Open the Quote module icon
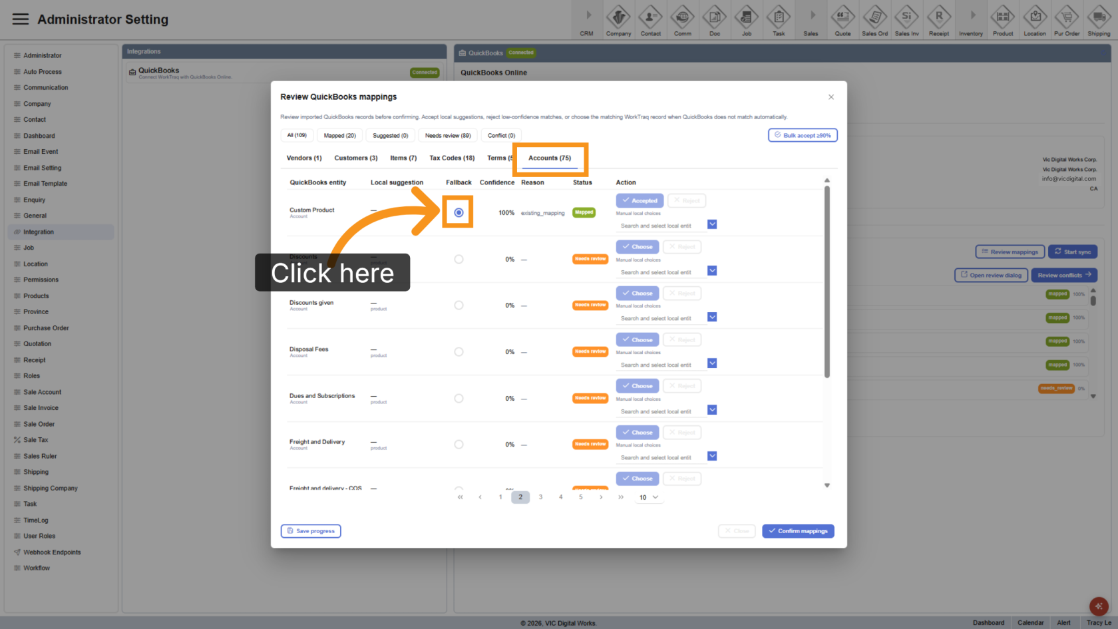Viewport: 1118px width, 629px height. (x=842, y=20)
